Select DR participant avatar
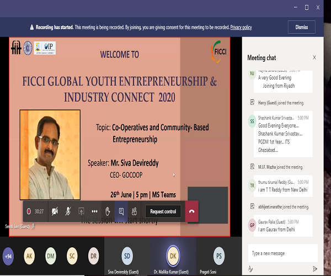This screenshot has height=276, width=331. (x=94, y=256)
